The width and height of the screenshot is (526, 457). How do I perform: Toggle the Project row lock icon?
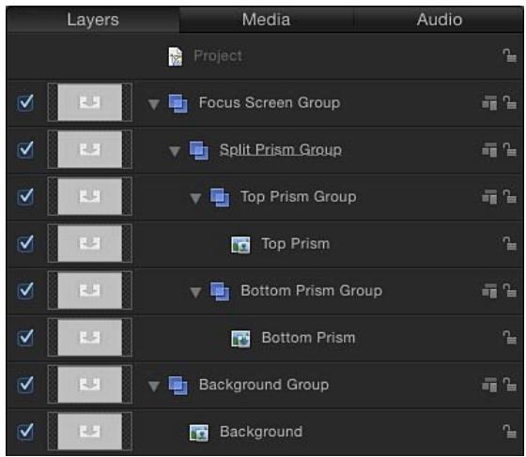(x=509, y=55)
